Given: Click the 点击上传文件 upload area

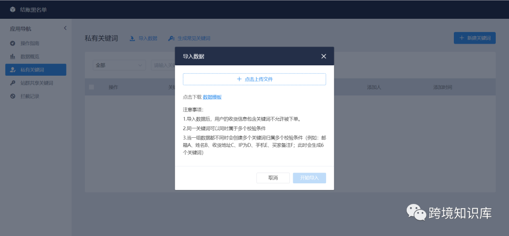Looking at the screenshot, I should coord(254,79).
